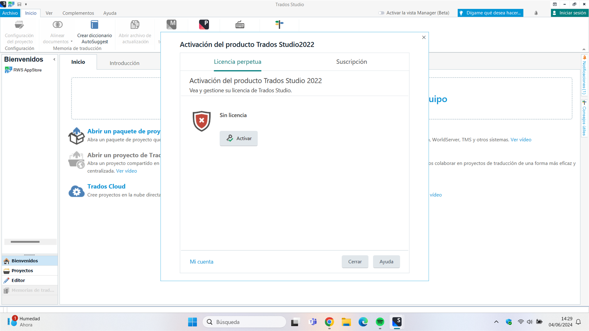Click Task View icon on taskbar
The height and width of the screenshot is (331, 589).
[x=295, y=322]
